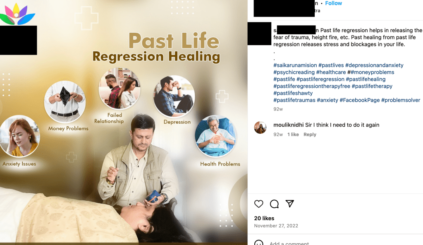Click the lotus flower logo
Screen dimensions: 423x245
click(17, 14)
